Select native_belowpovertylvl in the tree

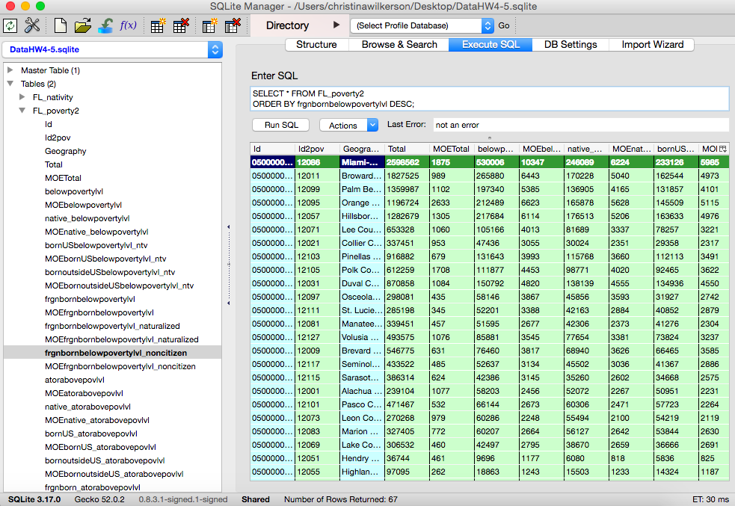(87, 218)
